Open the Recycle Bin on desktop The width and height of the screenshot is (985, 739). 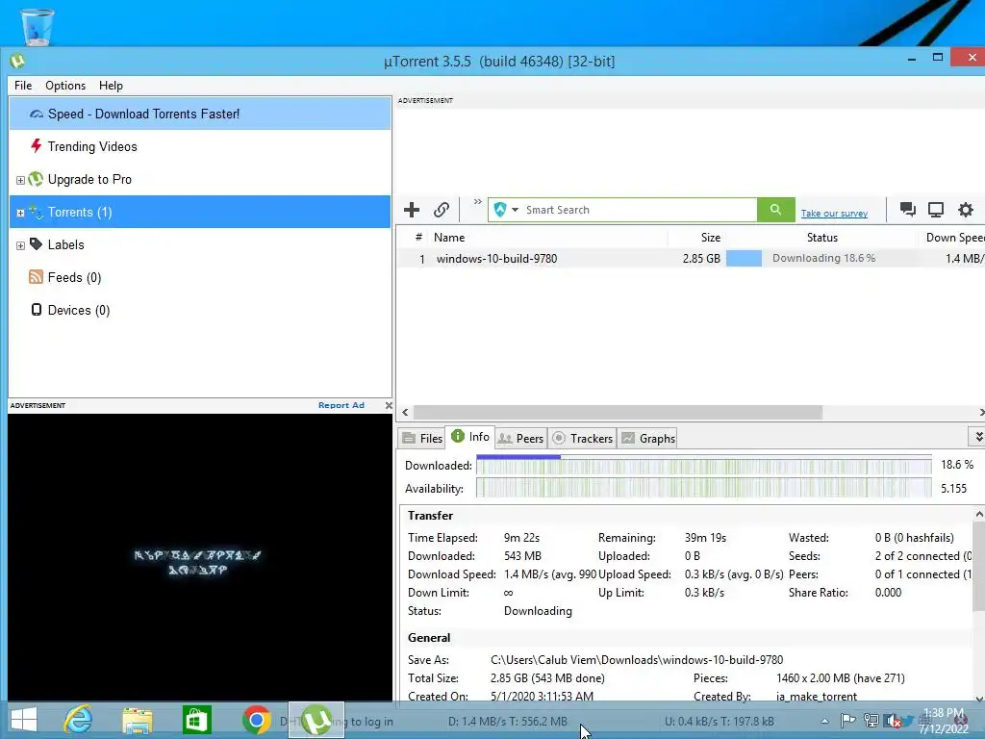point(37,26)
